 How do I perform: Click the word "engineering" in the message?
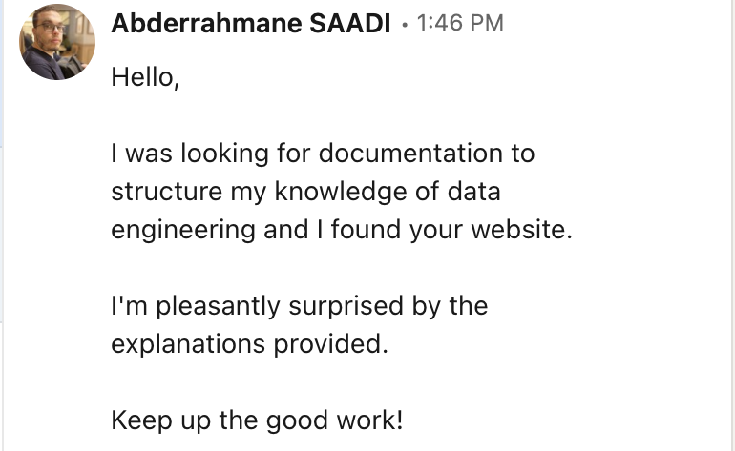pyautogui.click(x=183, y=231)
